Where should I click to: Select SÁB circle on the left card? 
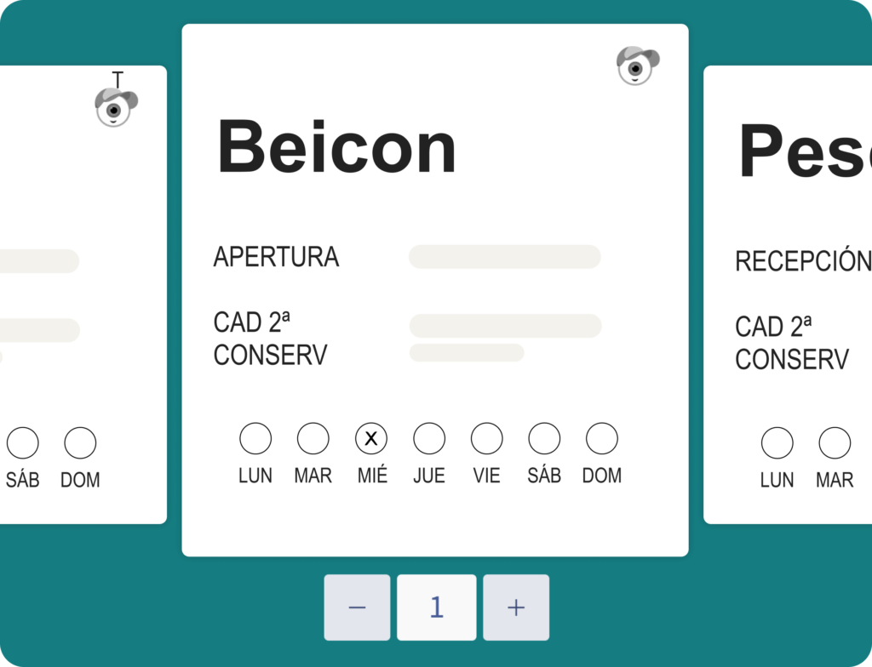[x=23, y=443]
